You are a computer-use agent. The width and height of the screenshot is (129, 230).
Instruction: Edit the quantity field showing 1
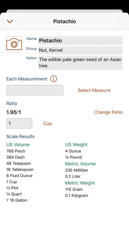pyautogui.click(x=19, y=123)
